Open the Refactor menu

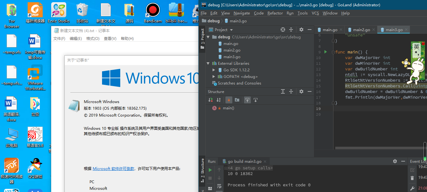click(275, 13)
